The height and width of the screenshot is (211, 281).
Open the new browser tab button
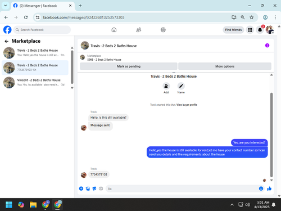pos(80,6)
